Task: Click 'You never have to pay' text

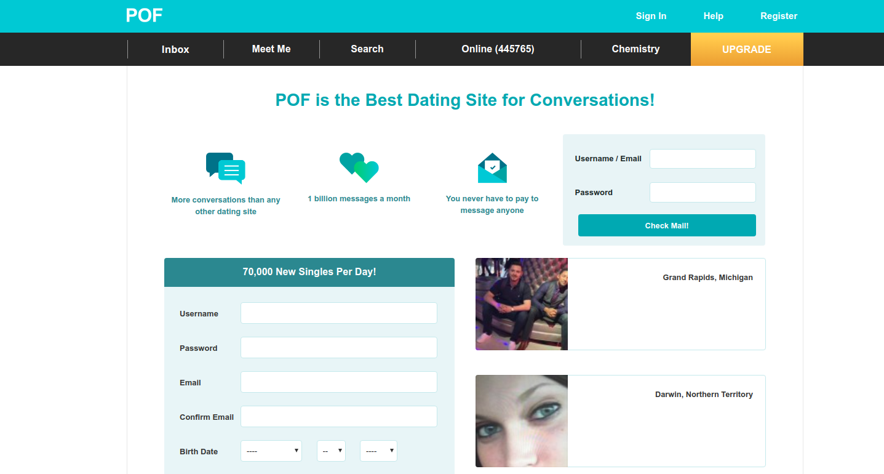Action: (492, 204)
